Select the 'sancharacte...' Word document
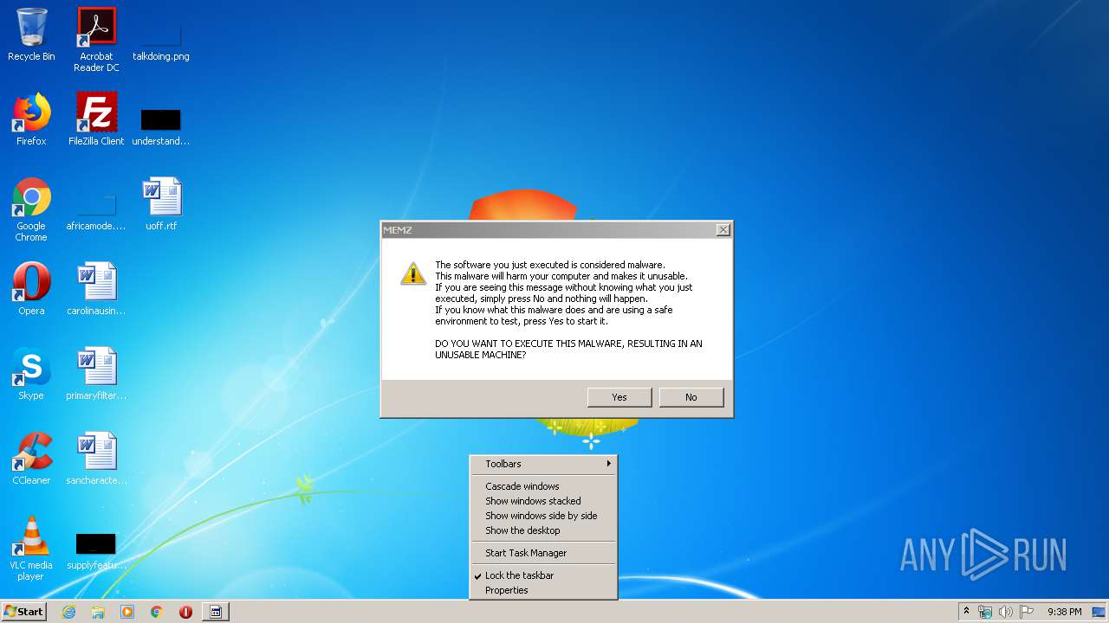1109x623 pixels. point(96,459)
